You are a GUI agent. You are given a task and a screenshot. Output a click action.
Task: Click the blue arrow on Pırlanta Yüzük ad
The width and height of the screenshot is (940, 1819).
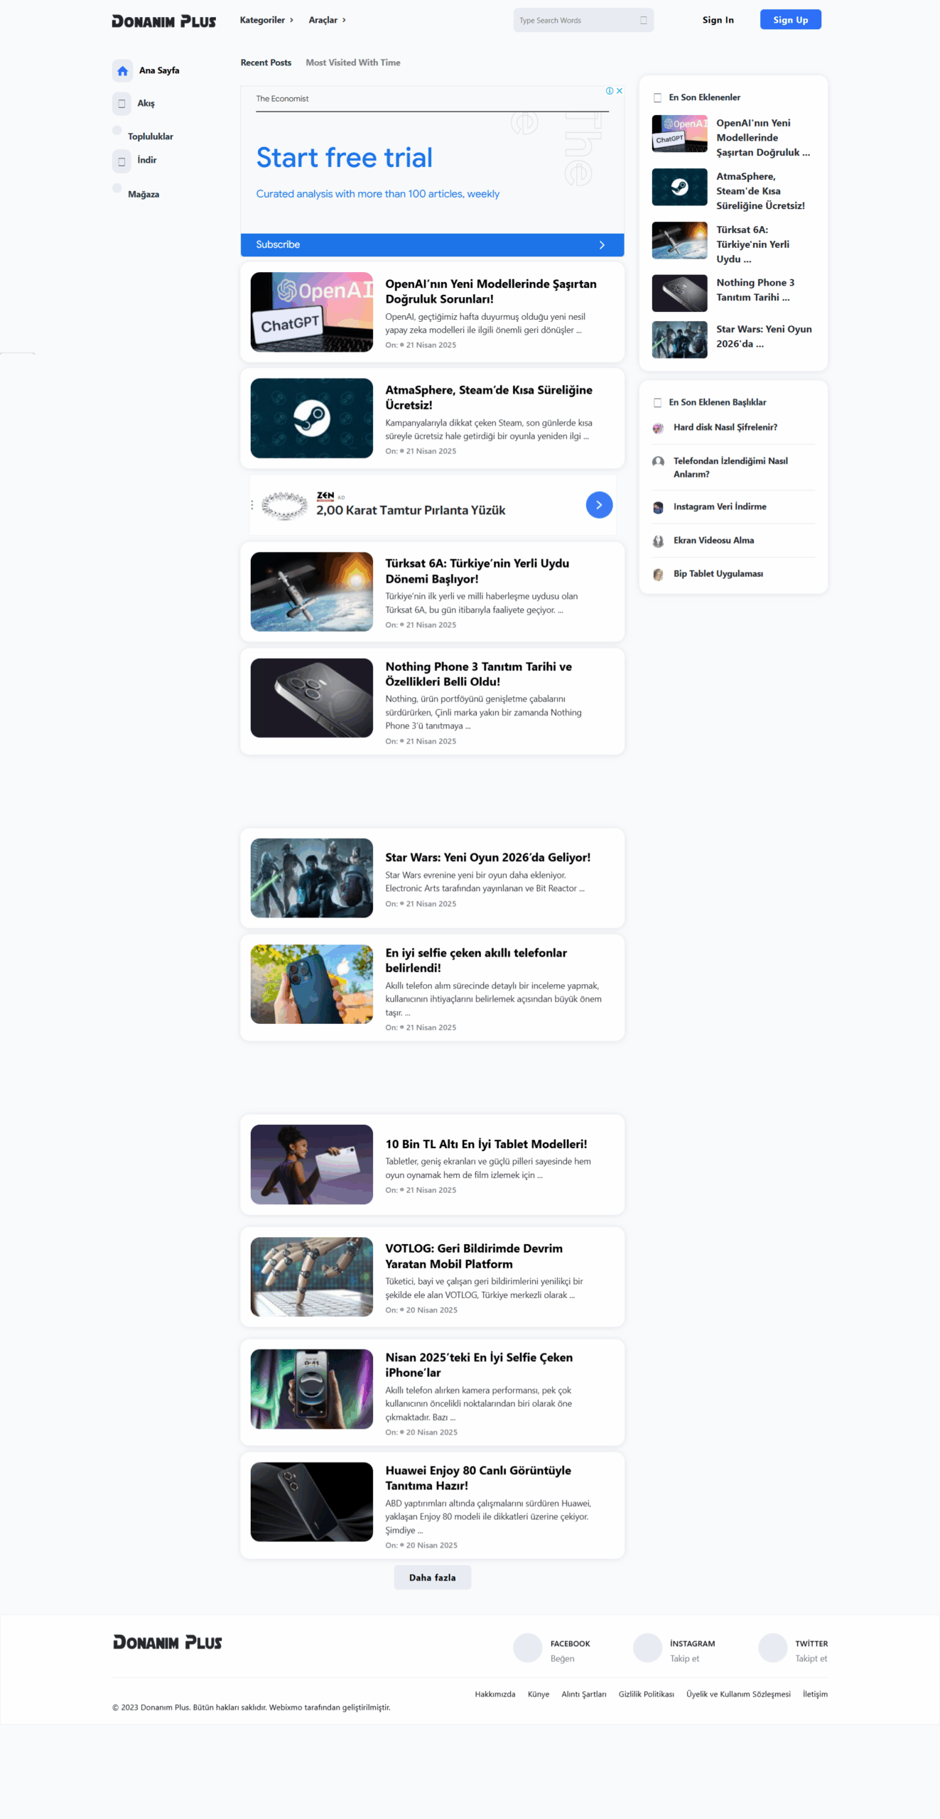pos(599,504)
